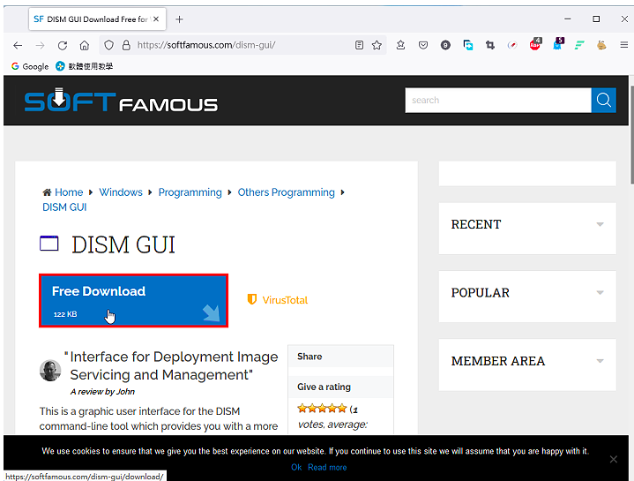
Task: Click the Google bookmark in bookmarks bar
Action: (x=30, y=66)
